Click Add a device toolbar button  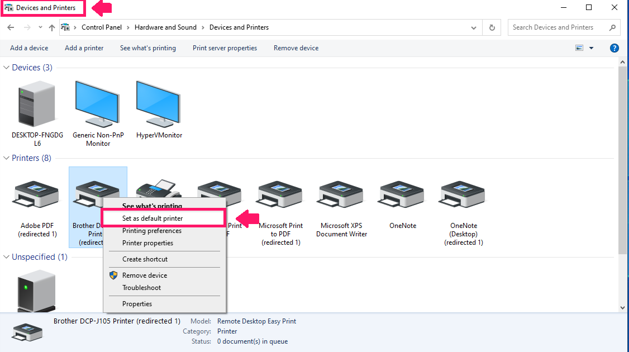tap(29, 48)
